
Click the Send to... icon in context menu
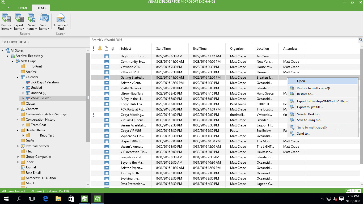tap(292, 134)
